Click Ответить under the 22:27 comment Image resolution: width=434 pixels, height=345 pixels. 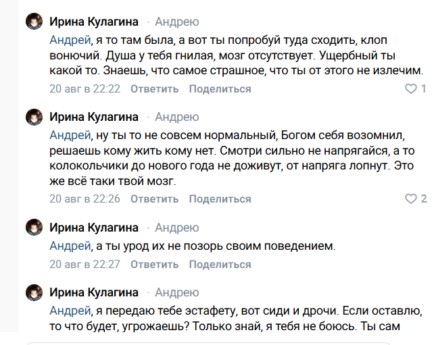point(154,264)
